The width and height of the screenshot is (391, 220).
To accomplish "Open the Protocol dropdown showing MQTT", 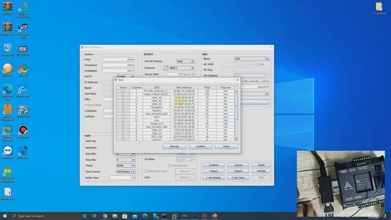I will pyautogui.click(x=192, y=68).
